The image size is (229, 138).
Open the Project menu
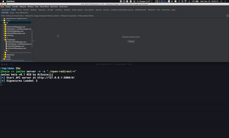click(x=8, y=7)
